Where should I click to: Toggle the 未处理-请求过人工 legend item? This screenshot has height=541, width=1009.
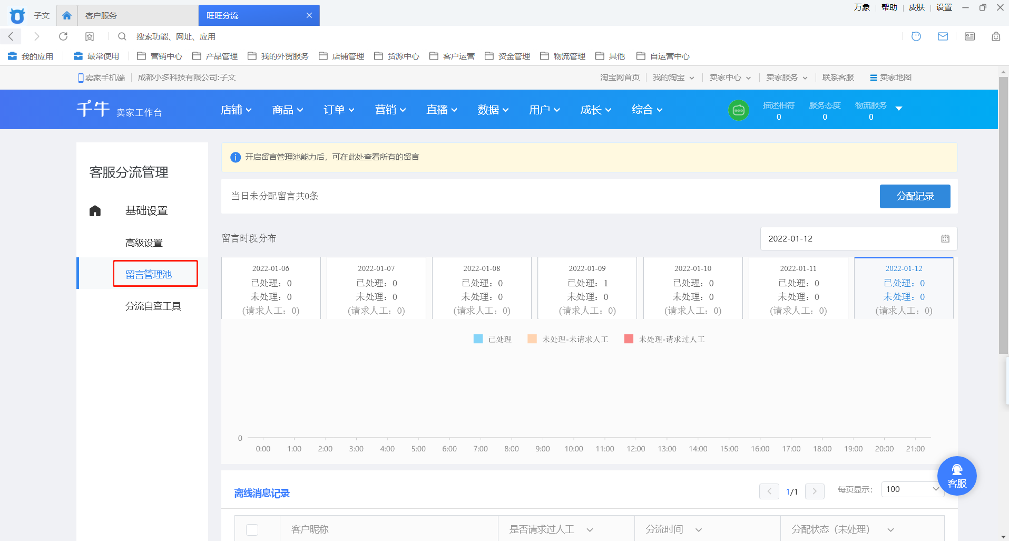[664, 339]
